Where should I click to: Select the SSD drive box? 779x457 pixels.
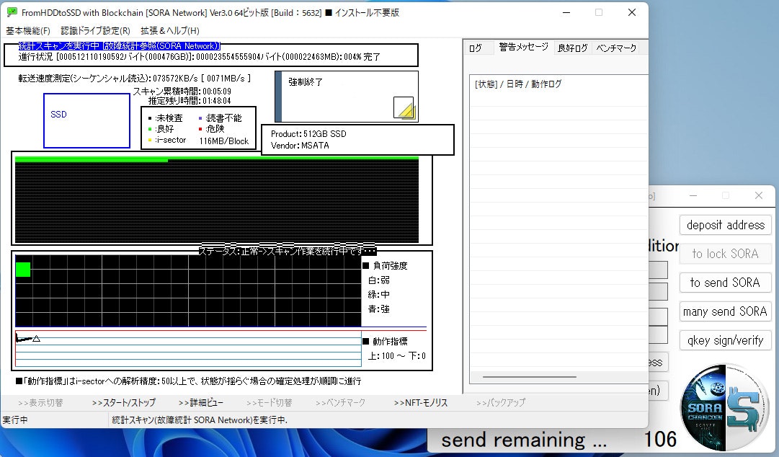pos(87,120)
